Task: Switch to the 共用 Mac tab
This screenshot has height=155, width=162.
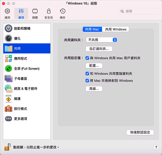Action: (x=92, y=29)
